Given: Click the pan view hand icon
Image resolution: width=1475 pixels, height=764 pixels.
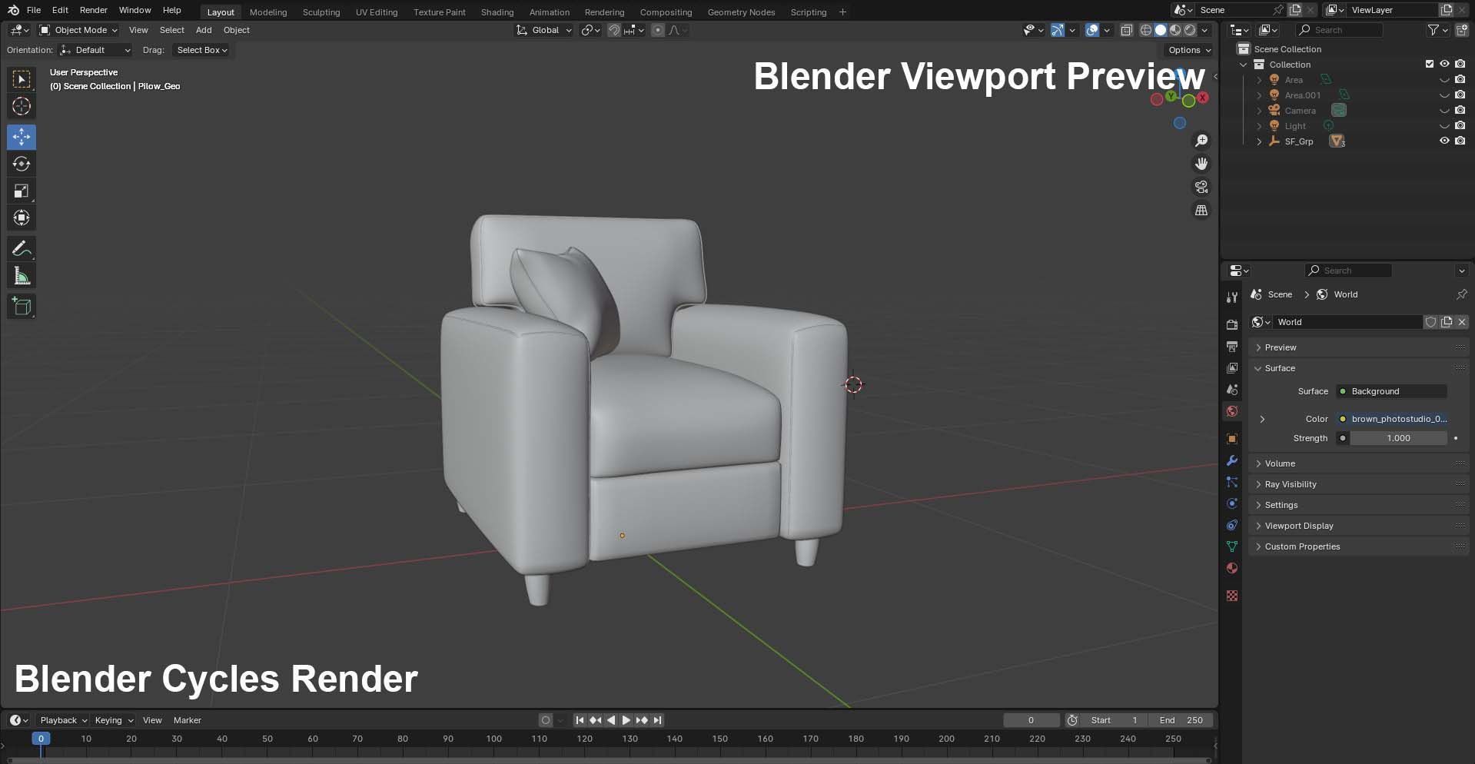Looking at the screenshot, I should click(x=1201, y=164).
